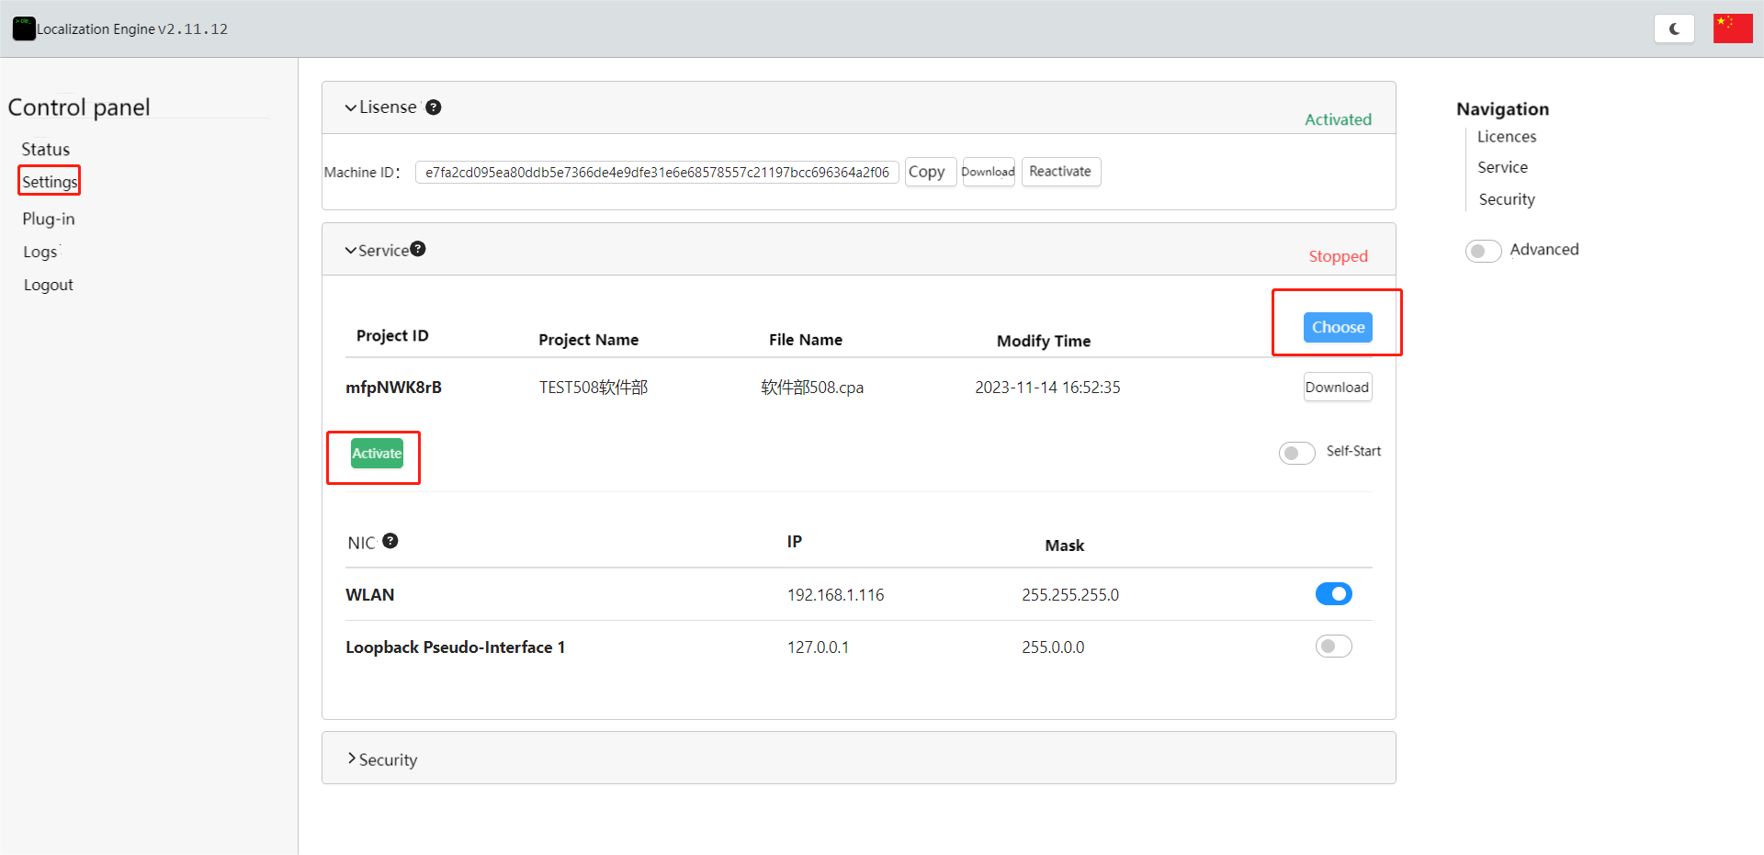Turn on the Advanced toggle
Image resolution: width=1764 pixels, height=855 pixels.
point(1483,251)
